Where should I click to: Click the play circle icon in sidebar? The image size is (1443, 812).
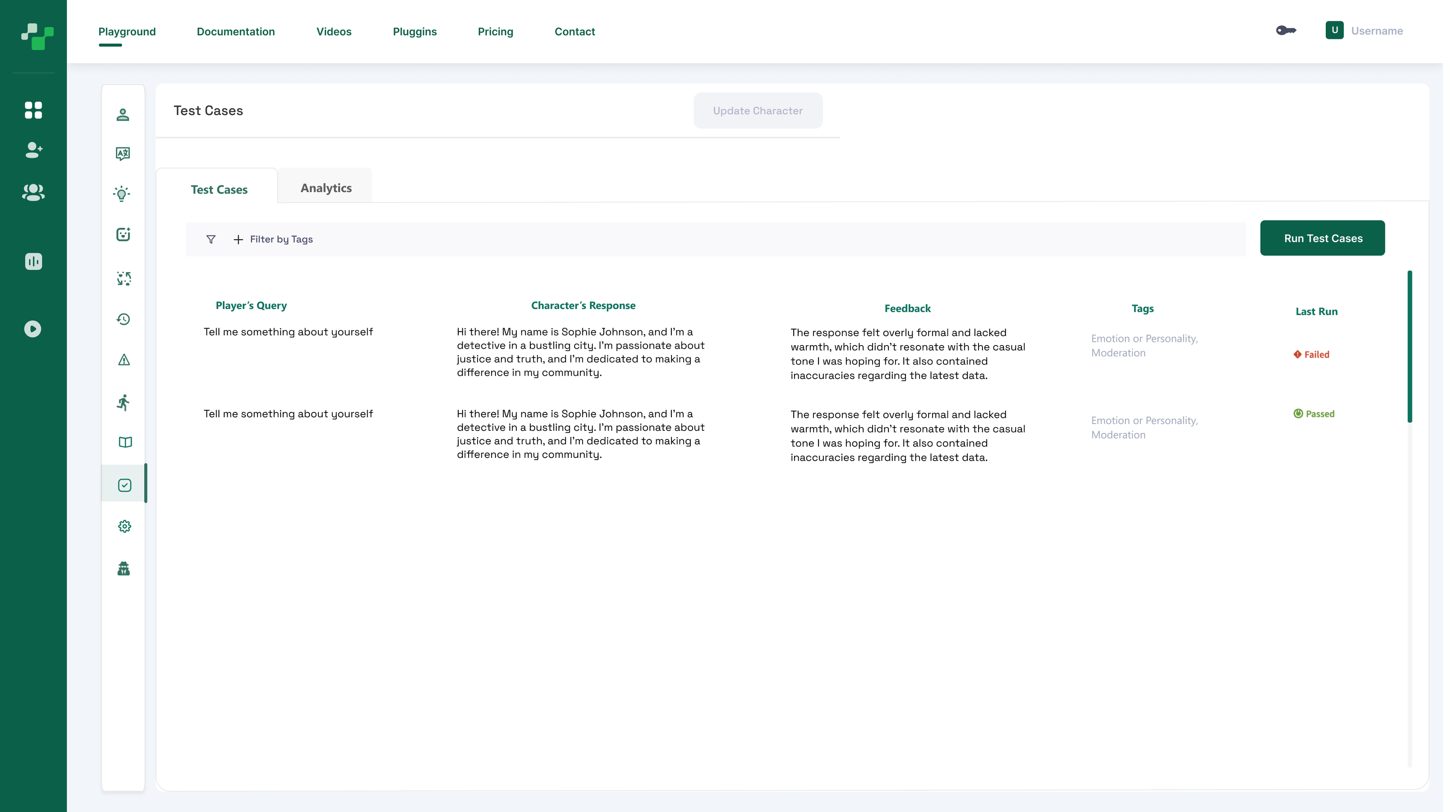[x=33, y=329]
